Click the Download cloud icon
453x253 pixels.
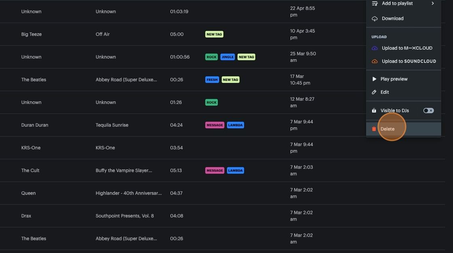375,19
